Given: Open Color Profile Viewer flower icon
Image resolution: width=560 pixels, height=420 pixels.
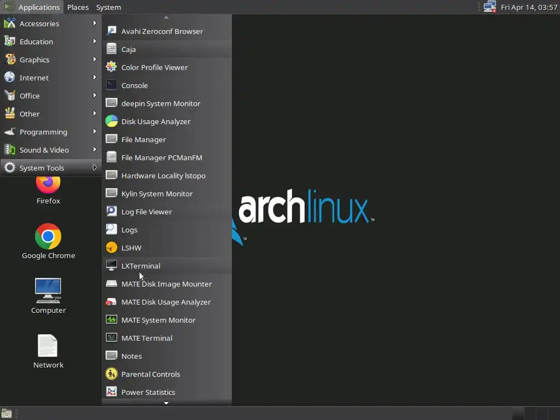Looking at the screenshot, I should pos(112,67).
